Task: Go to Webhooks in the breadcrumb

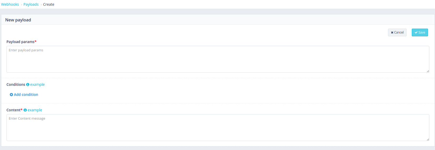Action: (10, 4)
